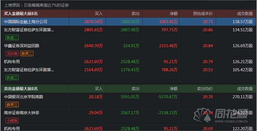Click the 昨买二 tag

point(27,53)
